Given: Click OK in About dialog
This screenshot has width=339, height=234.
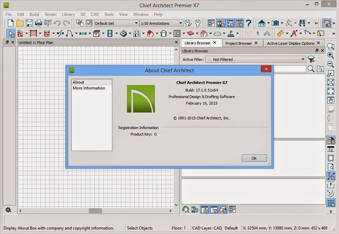Looking at the screenshot, I should pos(254,158).
